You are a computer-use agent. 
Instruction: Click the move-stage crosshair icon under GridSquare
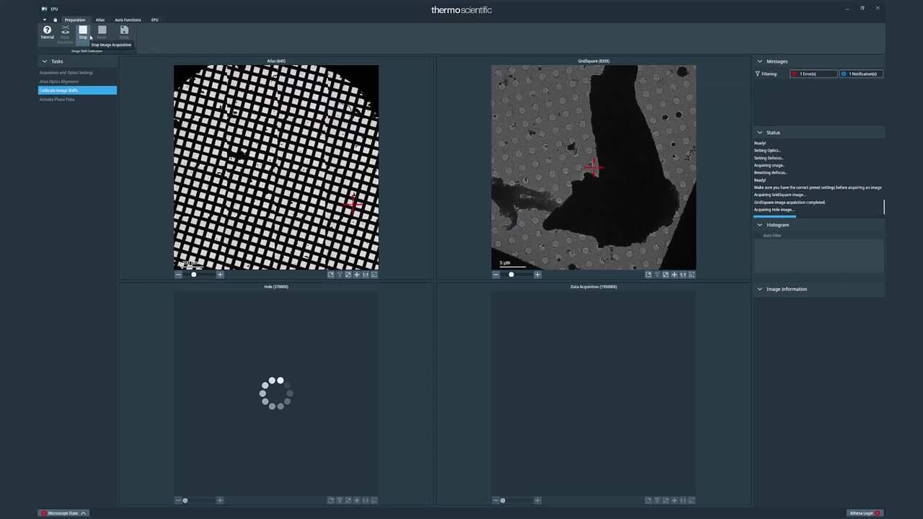[674, 275]
